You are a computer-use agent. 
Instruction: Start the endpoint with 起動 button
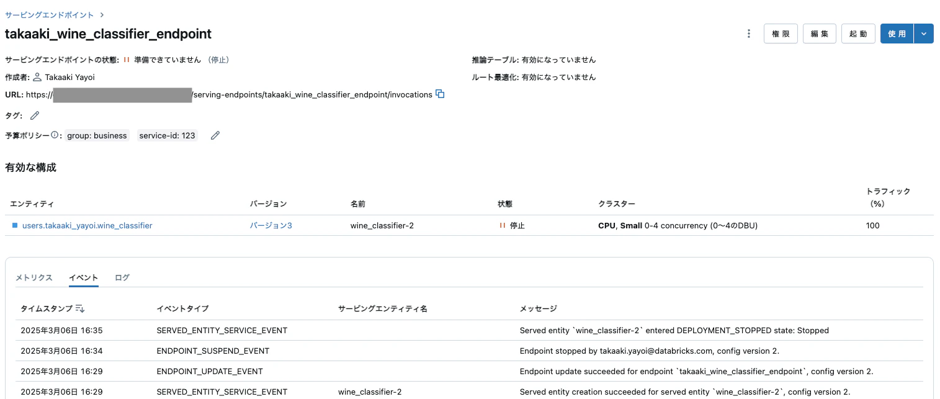(858, 34)
